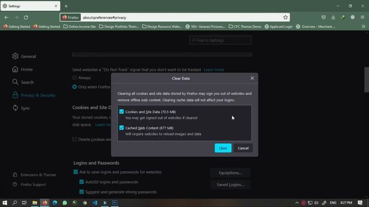Open CFC Themes Demo bookmark folder
The width and height of the screenshot is (369, 207).
click(x=245, y=26)
